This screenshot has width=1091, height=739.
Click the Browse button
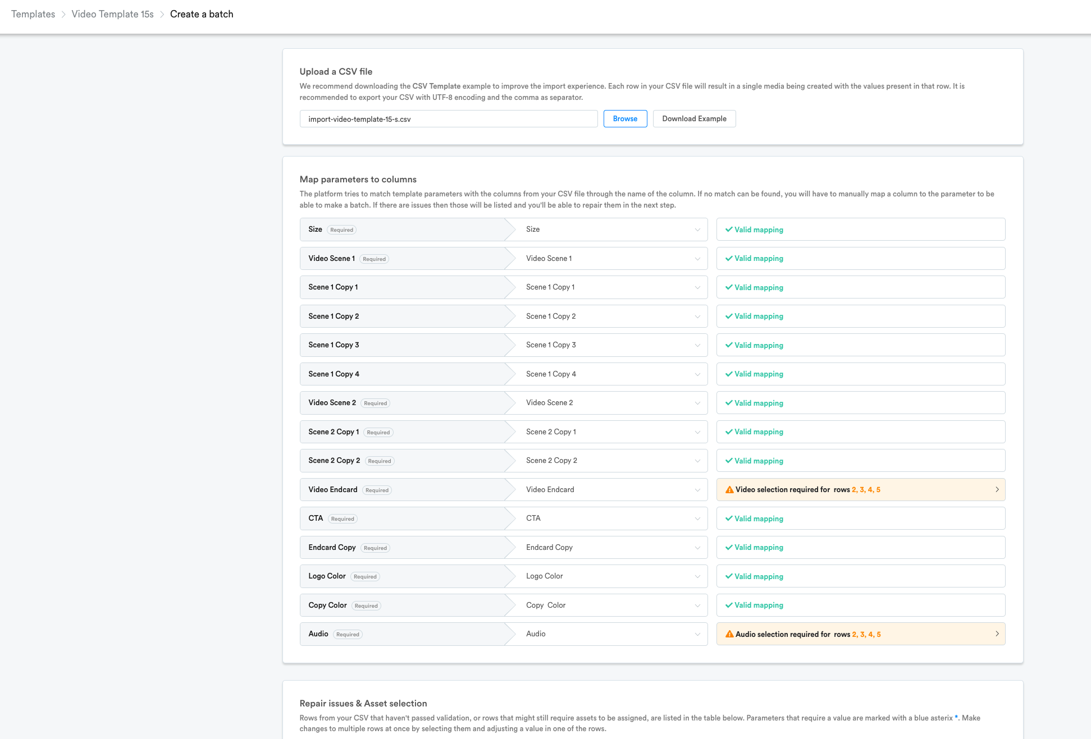[625, 119]
